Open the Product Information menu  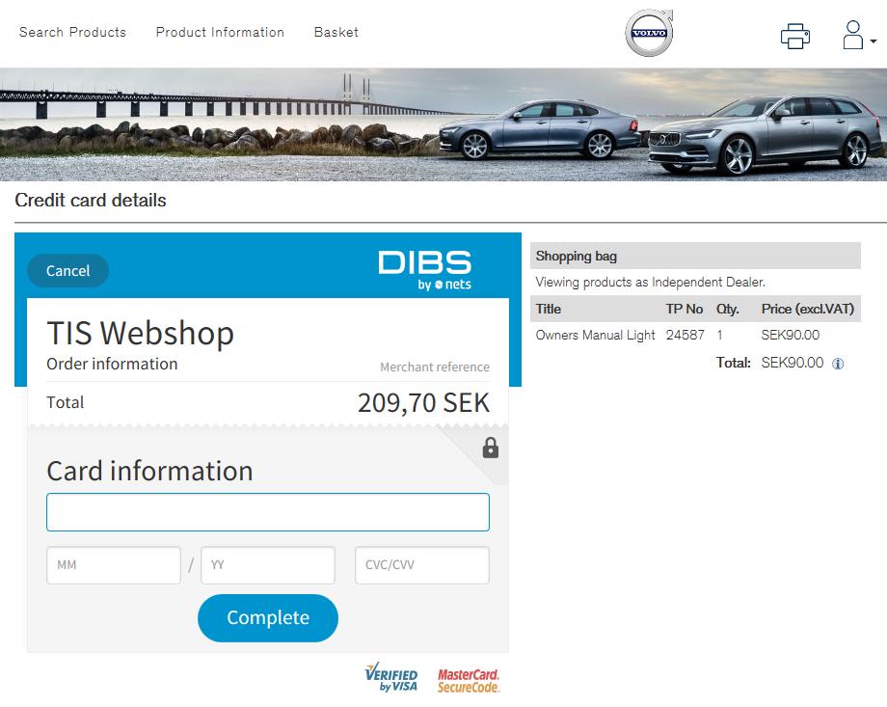pyautogui.click(x=220, y=32)
